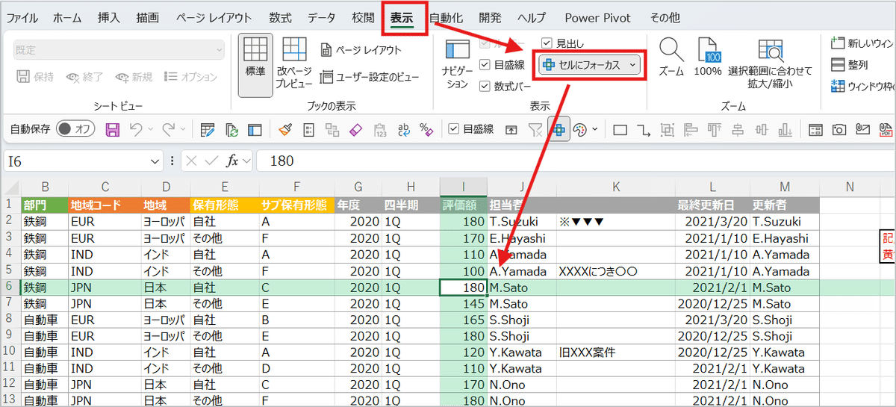The width and height of the screenshot is (896, 407).
Task: Select row 6 header
Action: click(10, 288)
